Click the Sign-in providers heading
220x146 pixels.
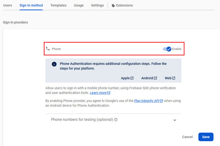(15, 22)
